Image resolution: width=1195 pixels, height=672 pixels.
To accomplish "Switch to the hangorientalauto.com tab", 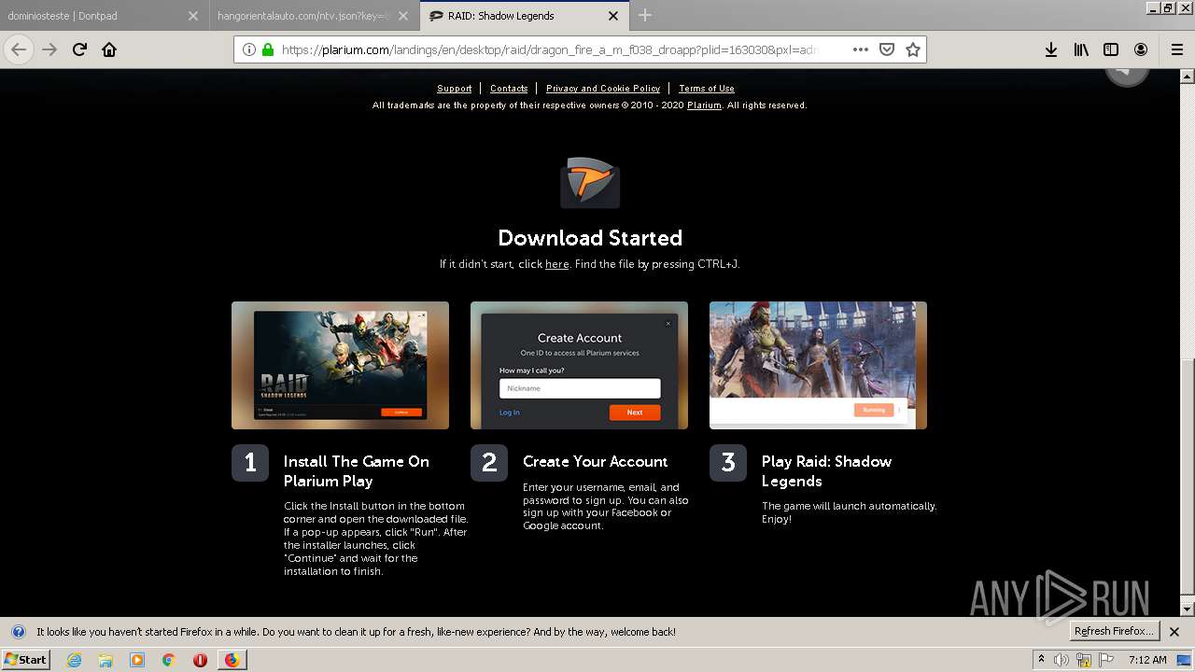I will [x=315, y=16].
